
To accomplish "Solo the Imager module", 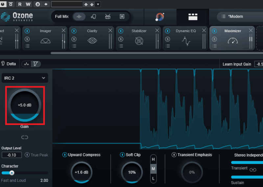I will coord(27,39).
